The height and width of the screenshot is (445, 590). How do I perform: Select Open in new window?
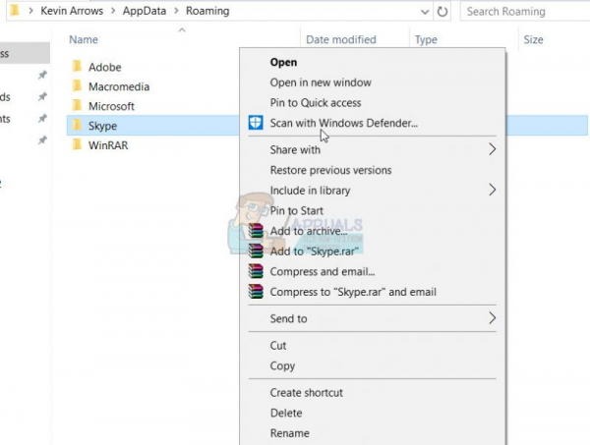(321, 83)
